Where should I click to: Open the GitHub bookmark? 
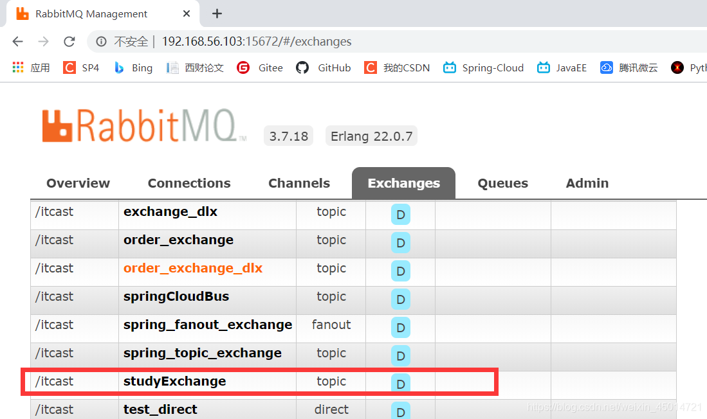[x=324, y=67]
